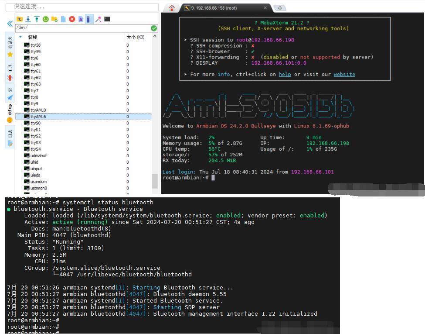Select the highlighted ttyAML6 device file
The width and height of the screenshot is (425, 334).
pos(84,117)
